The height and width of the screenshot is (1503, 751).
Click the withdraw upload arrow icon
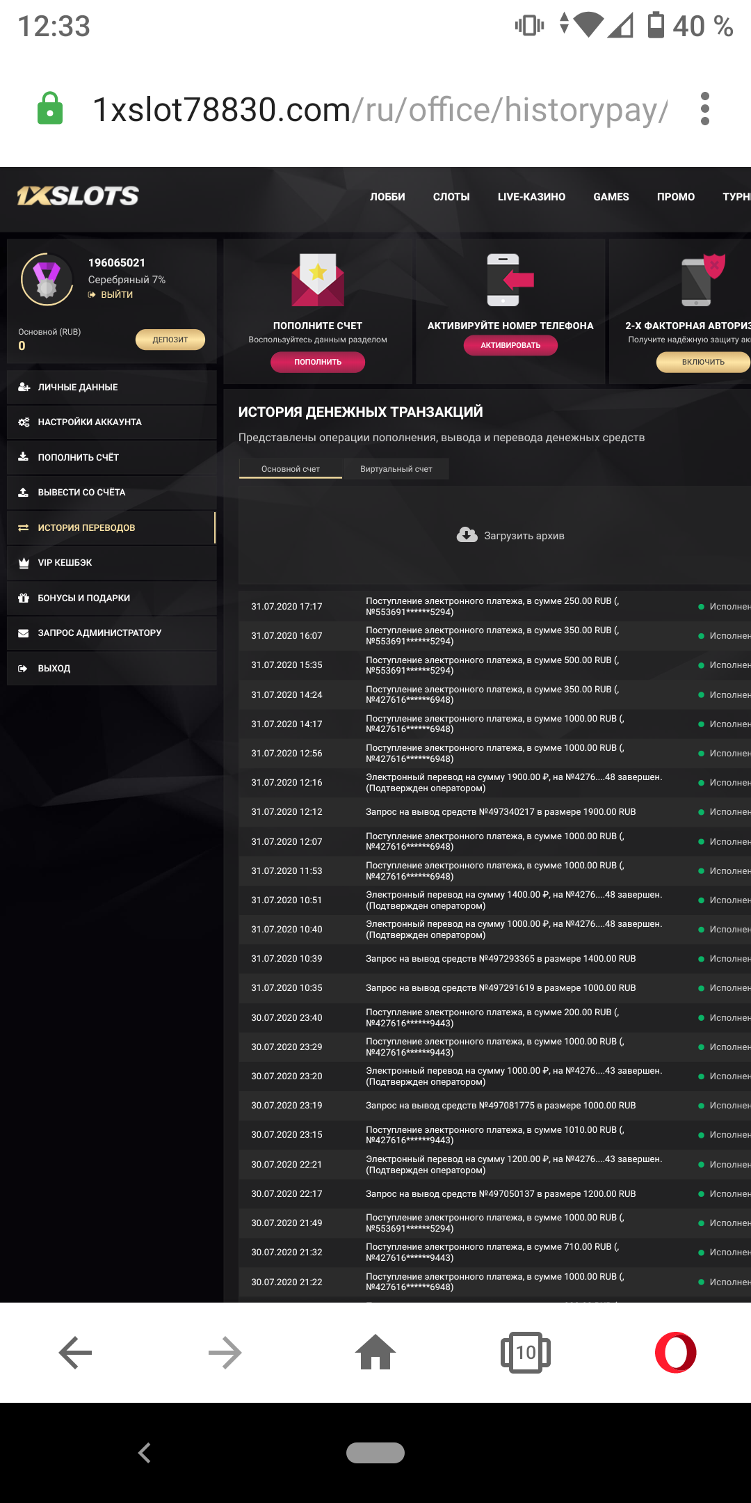coord(24,492)
